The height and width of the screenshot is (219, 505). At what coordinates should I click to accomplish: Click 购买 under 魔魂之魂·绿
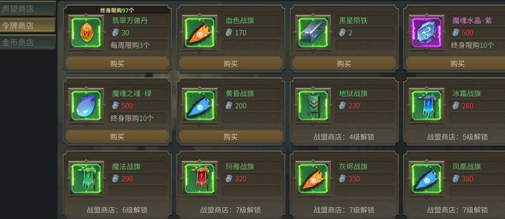coord(117,137)
